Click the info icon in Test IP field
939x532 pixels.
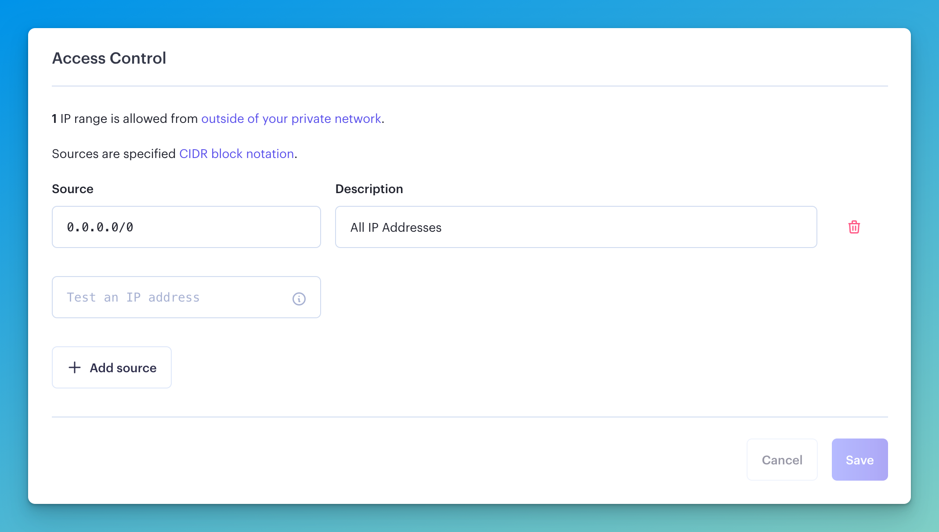(x=299, y=298)
